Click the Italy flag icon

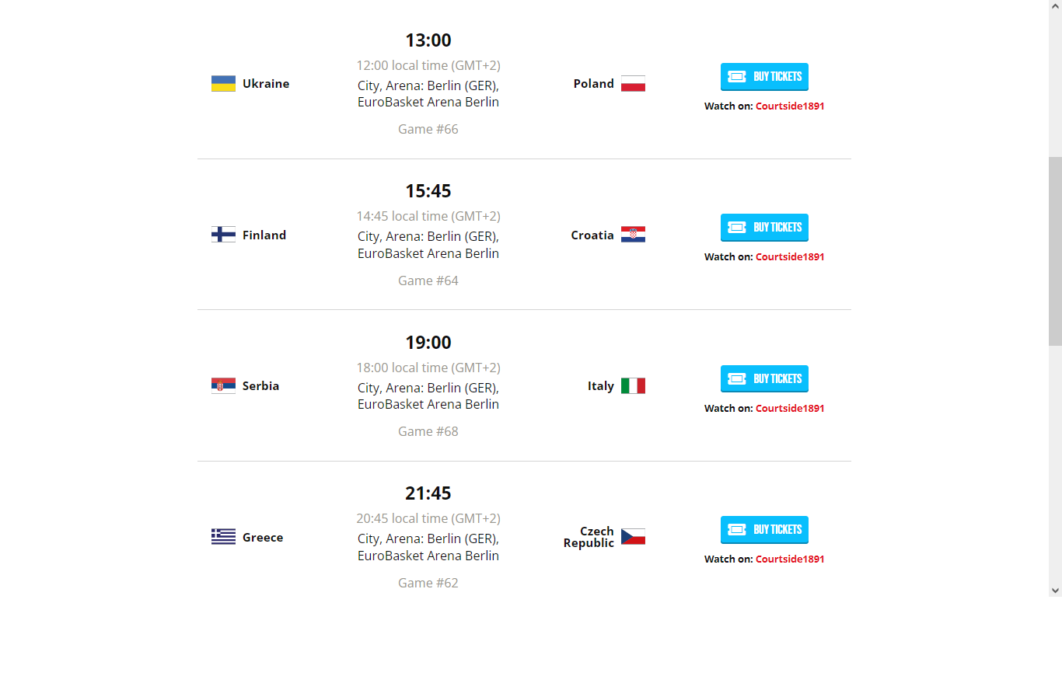[x=633, y=386]
